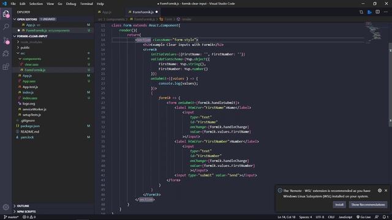Open the Search view in activity bar
Viewport: 392px width, 220px height.
click(x=6, y=26)
